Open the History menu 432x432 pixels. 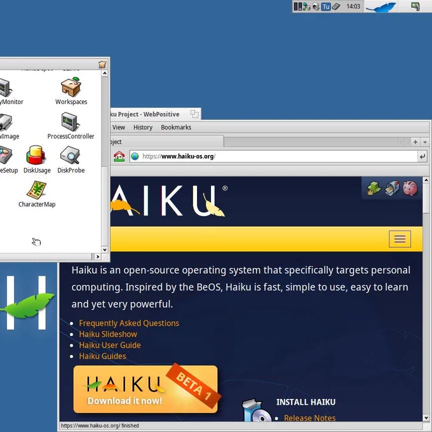(143, 127)
